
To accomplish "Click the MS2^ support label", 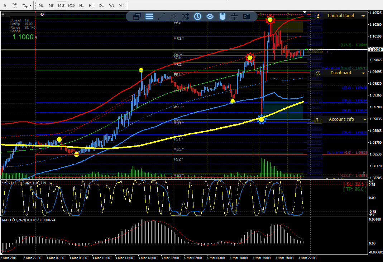I will (x=179, y=149).
